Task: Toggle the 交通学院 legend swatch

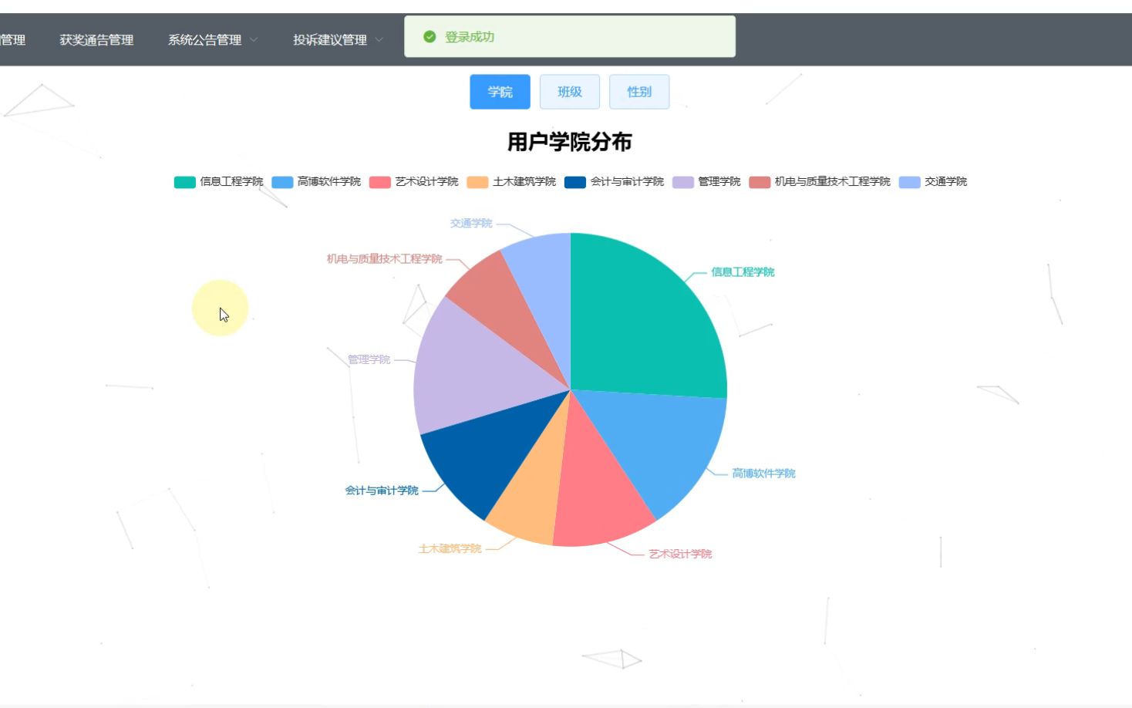Action: [x=910, y=182]
